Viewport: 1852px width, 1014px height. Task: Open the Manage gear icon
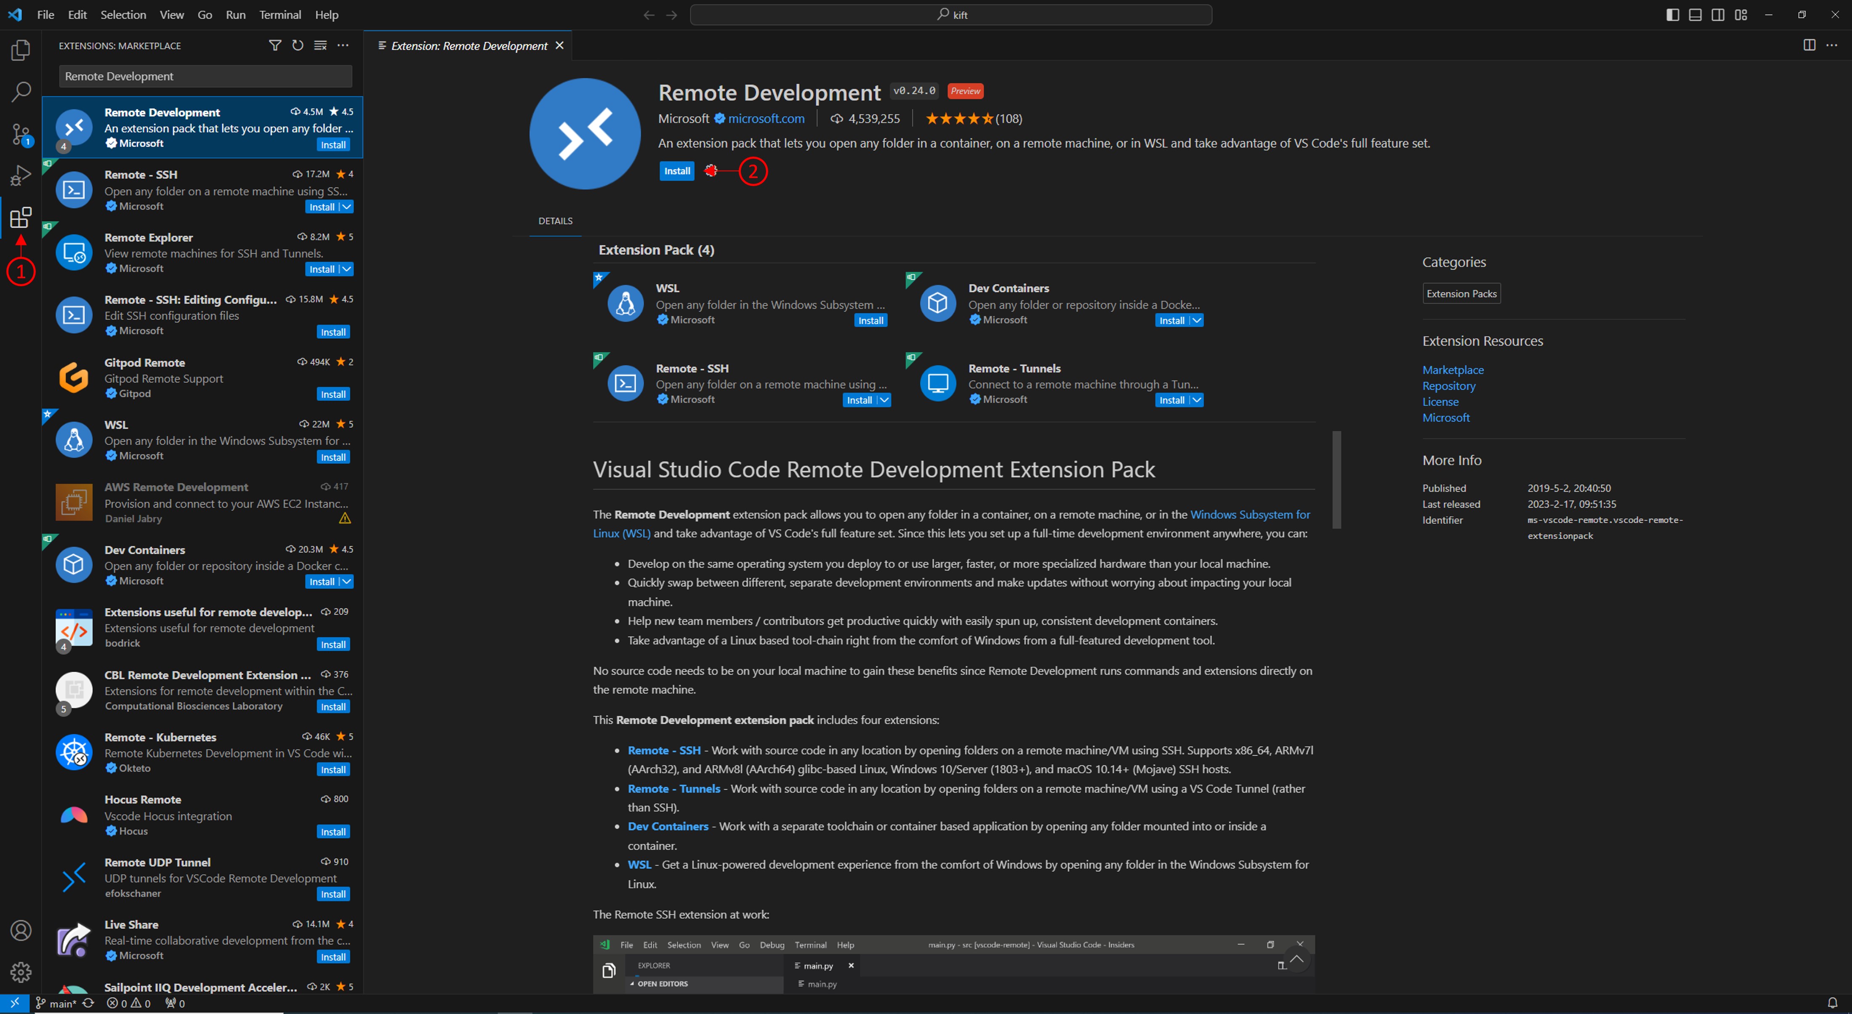21,971
